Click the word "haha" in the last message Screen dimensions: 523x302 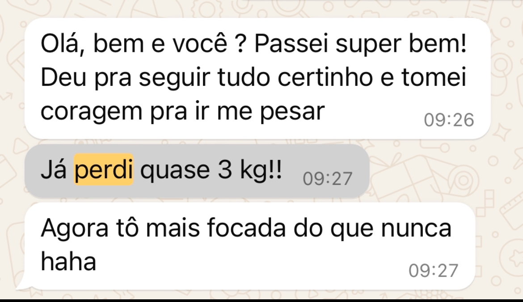(68, 261)
